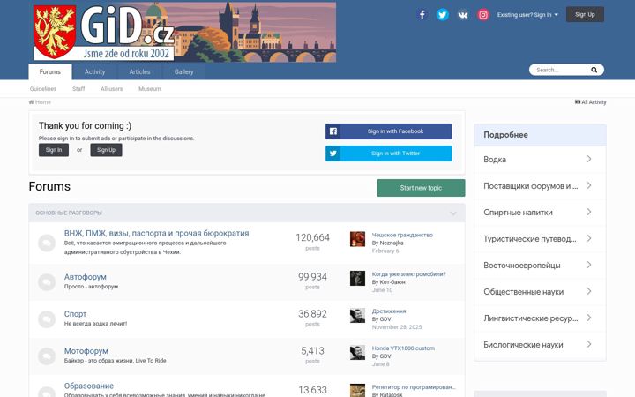The image size is (635, 397).
Task: Open user profile Neznajka
Action: tap(392, 243)
